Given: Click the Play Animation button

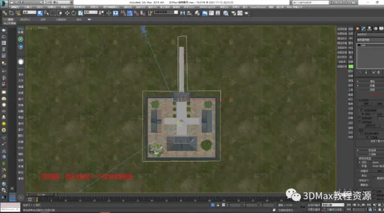Looking at the screenshot, I should (359, 205).
